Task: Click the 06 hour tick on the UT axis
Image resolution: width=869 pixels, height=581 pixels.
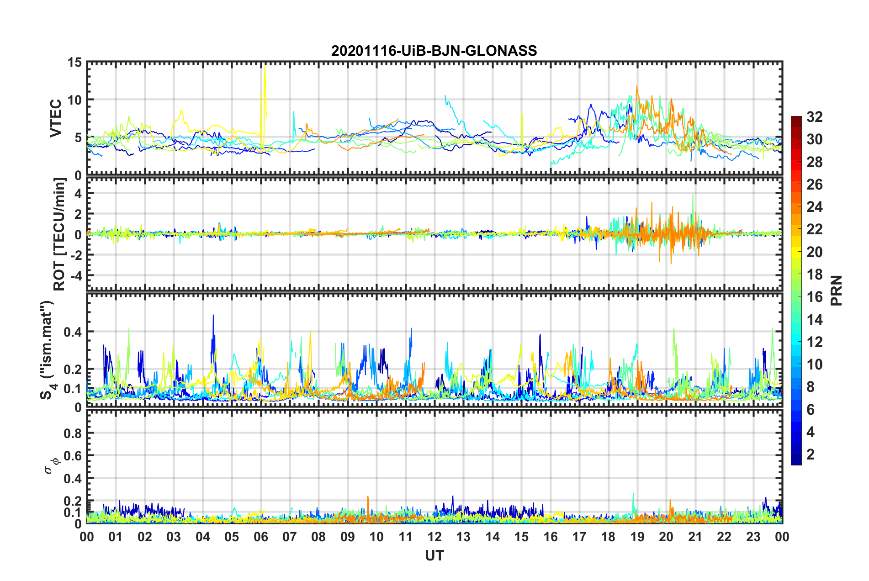Action: pos(261,537)
